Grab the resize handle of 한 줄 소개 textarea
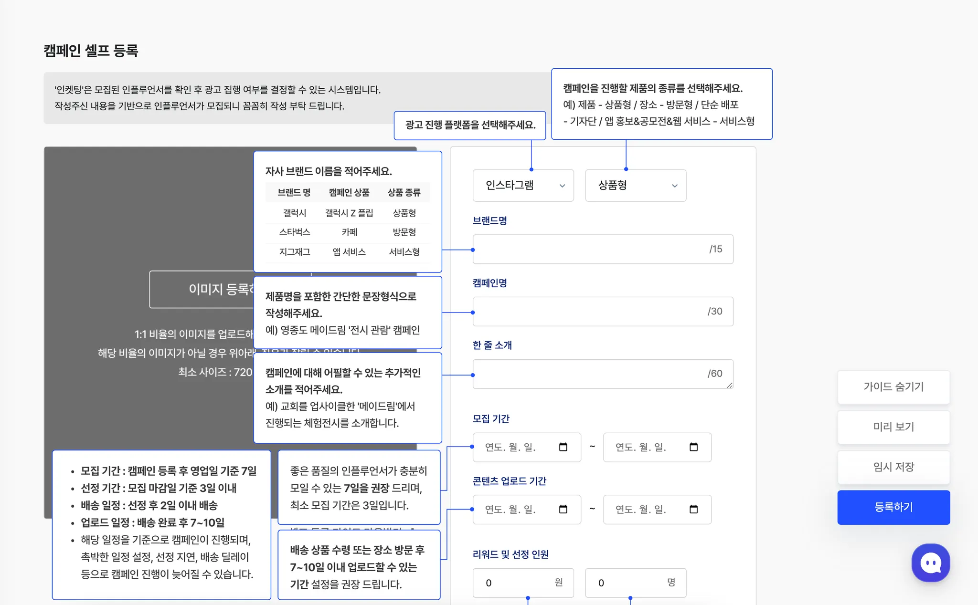The width and height of the screenshot is (978, 605). [x=730, y=385]
